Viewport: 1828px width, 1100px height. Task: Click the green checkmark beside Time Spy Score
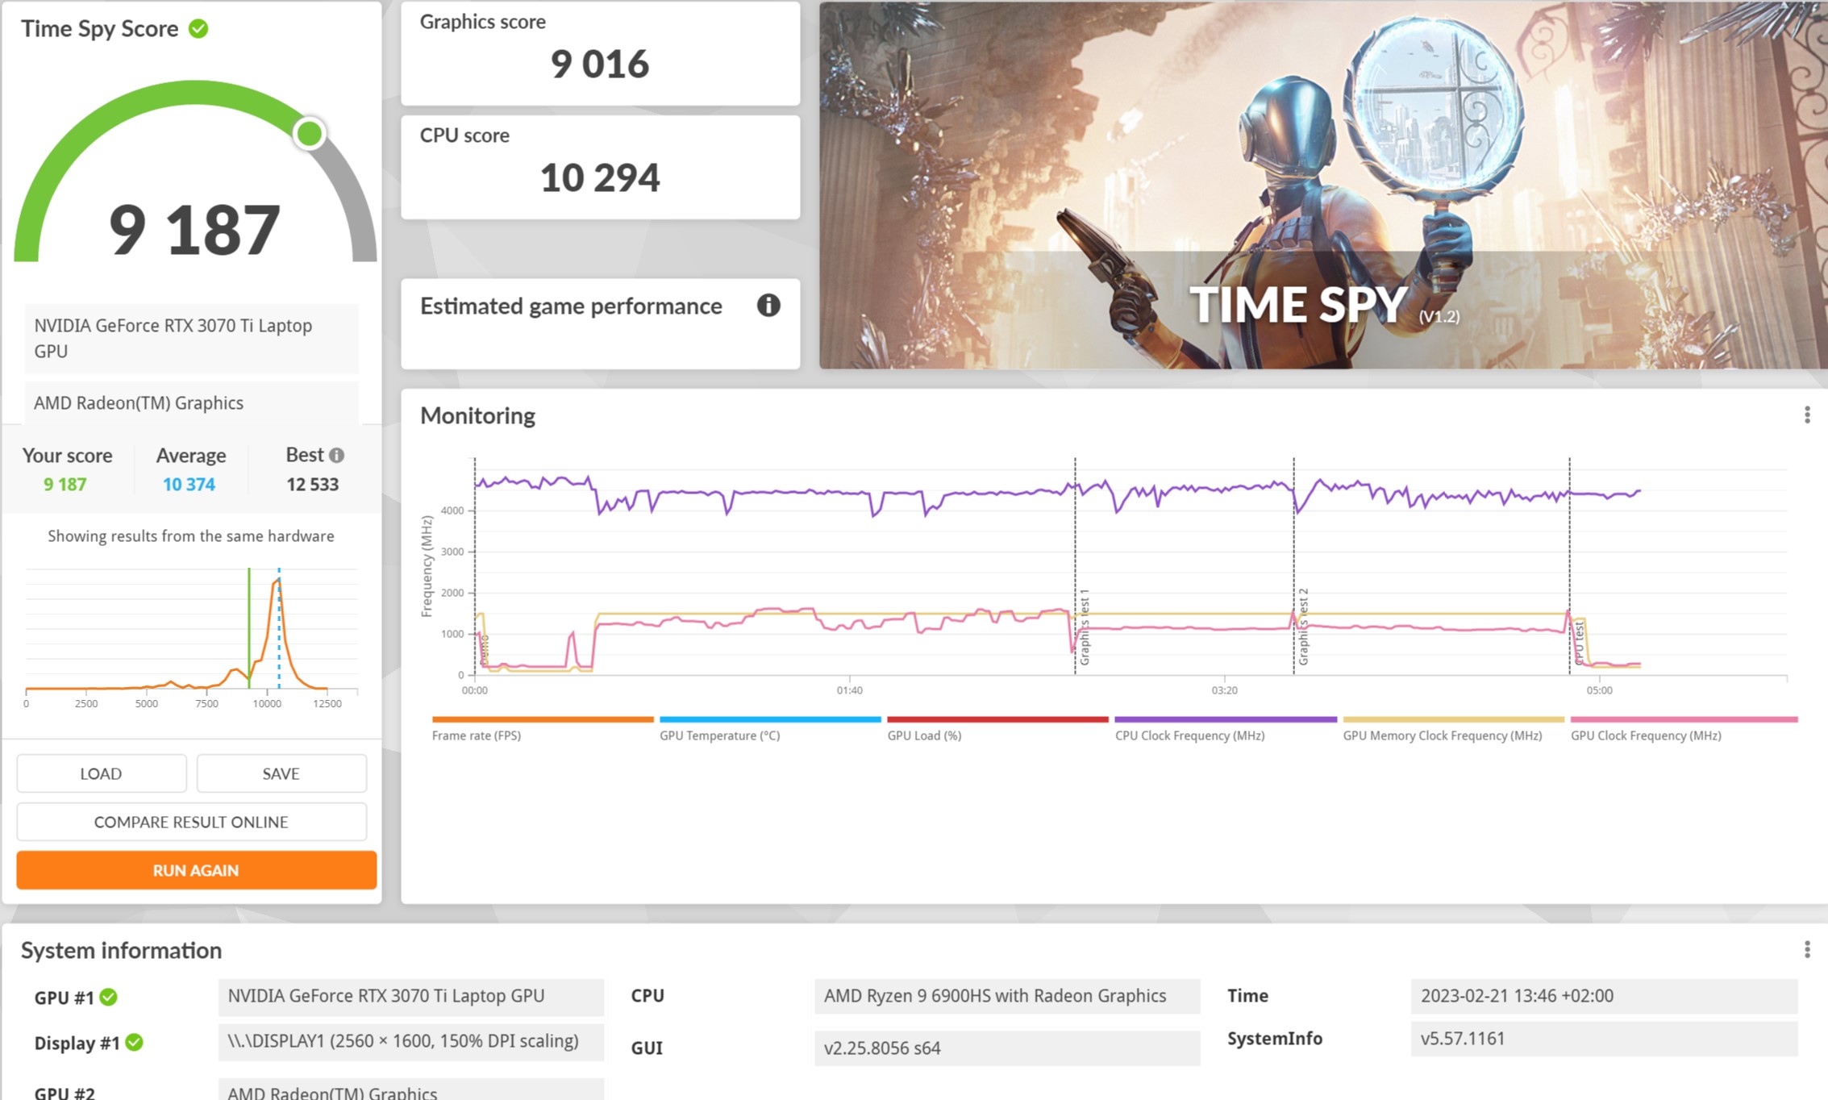(198, 29)
